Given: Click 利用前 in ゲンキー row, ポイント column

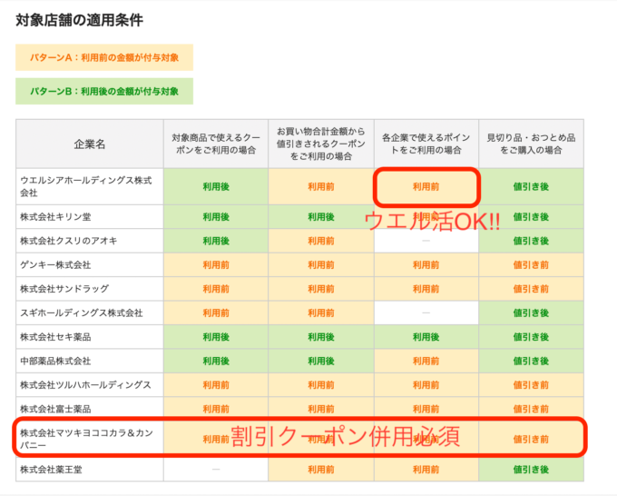Looking at the screenshot, I should pyautogui.click(x=426, y=264).
